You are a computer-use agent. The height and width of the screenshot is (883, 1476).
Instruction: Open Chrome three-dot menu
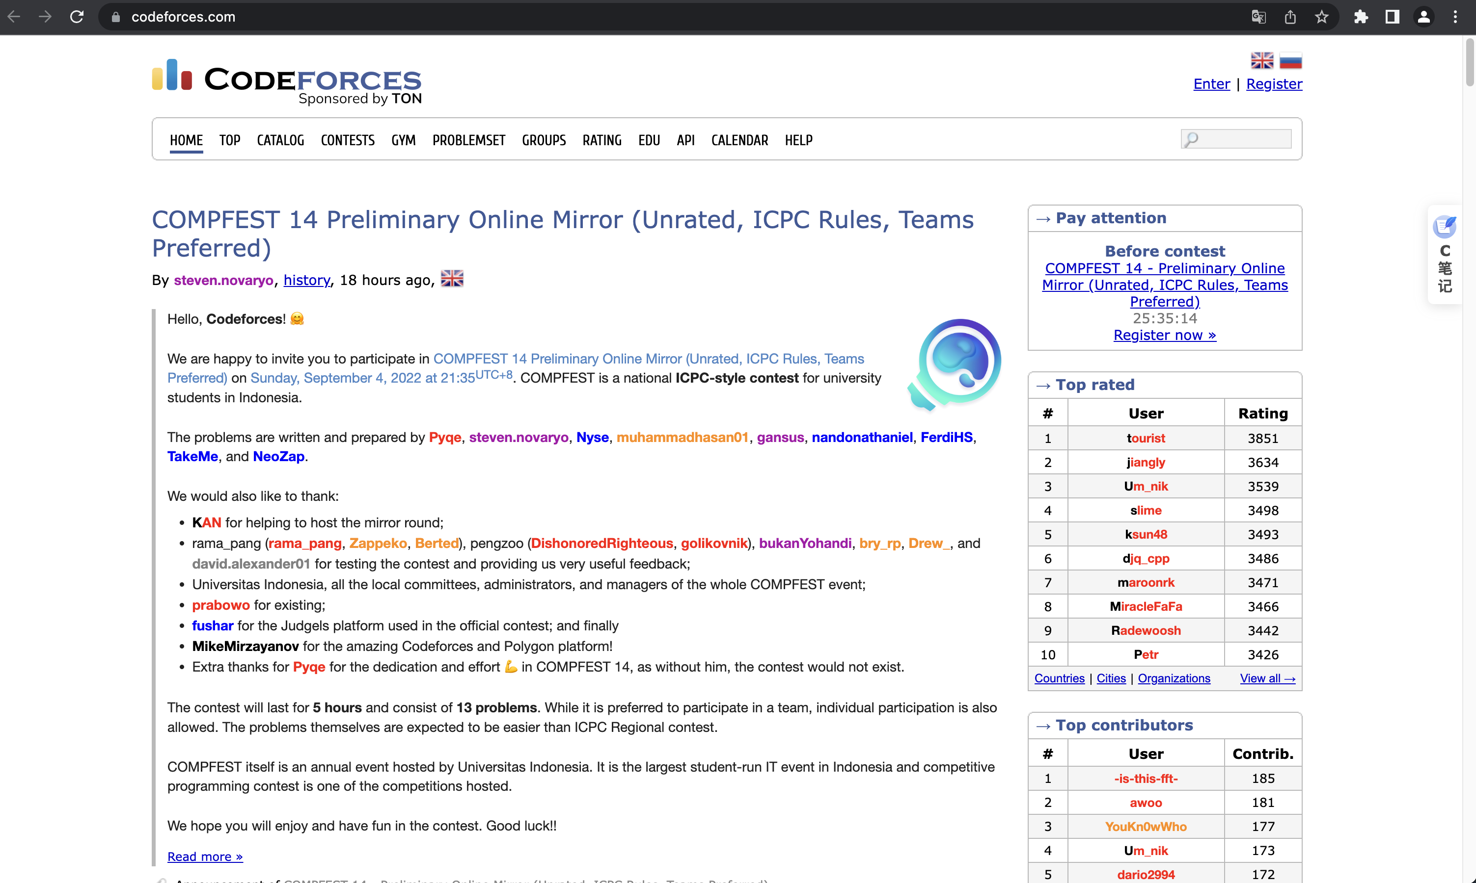pos(1455,17)
